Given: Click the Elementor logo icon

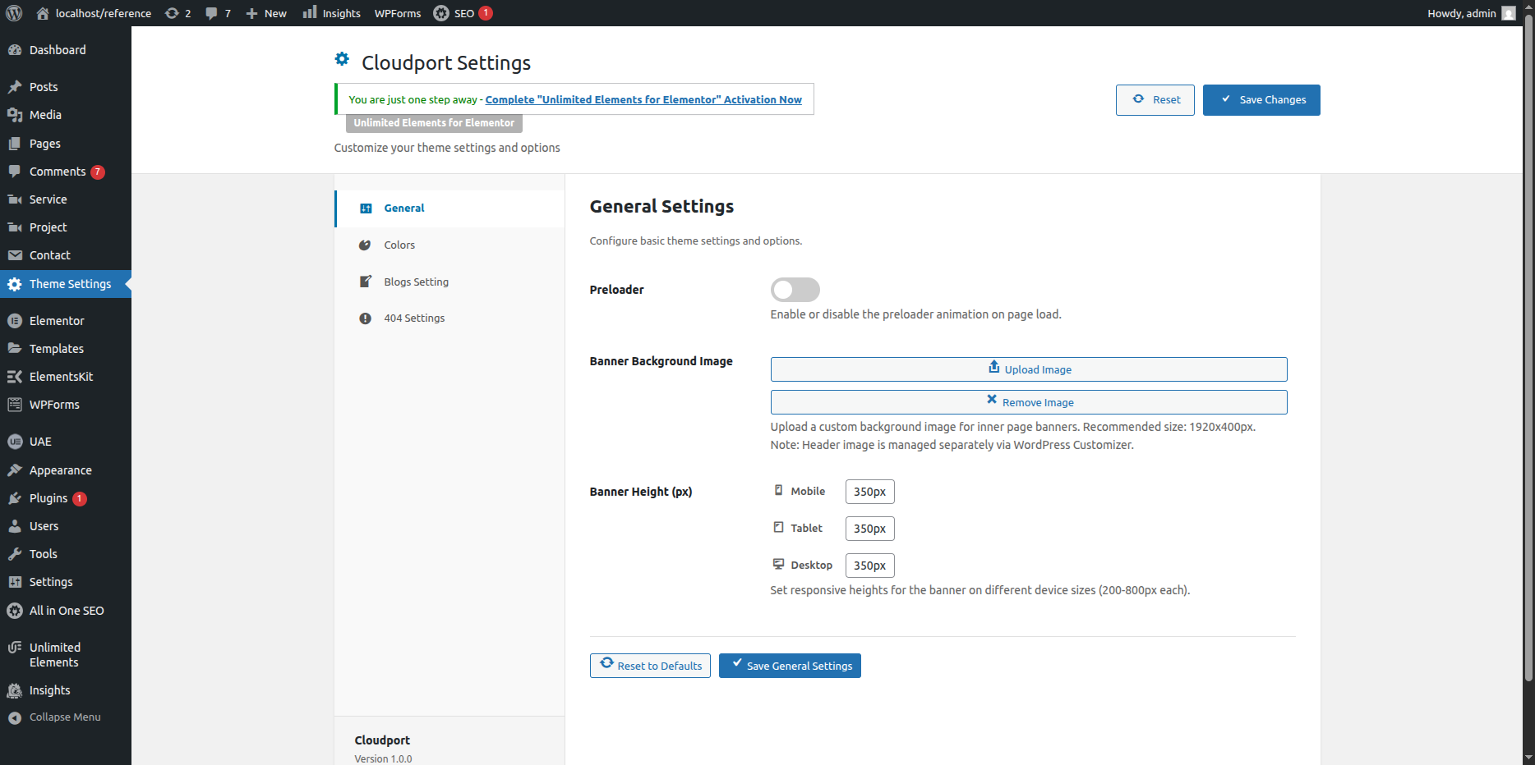Looking at the screenshot, I should tap(15, 321).
